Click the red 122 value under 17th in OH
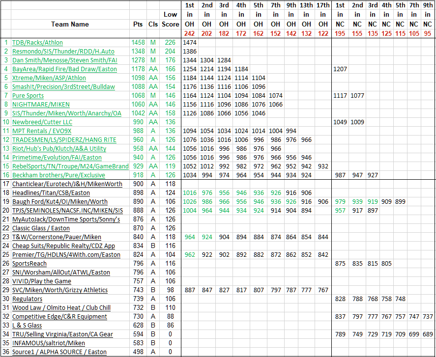 click(x=323, y=33)
